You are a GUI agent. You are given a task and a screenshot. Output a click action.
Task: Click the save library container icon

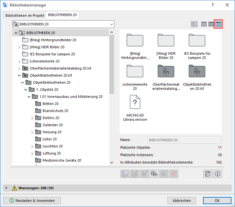208,174
